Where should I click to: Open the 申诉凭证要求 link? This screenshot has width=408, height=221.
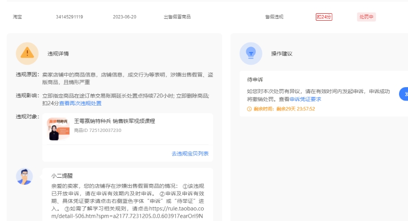click(x=306, y=99)
